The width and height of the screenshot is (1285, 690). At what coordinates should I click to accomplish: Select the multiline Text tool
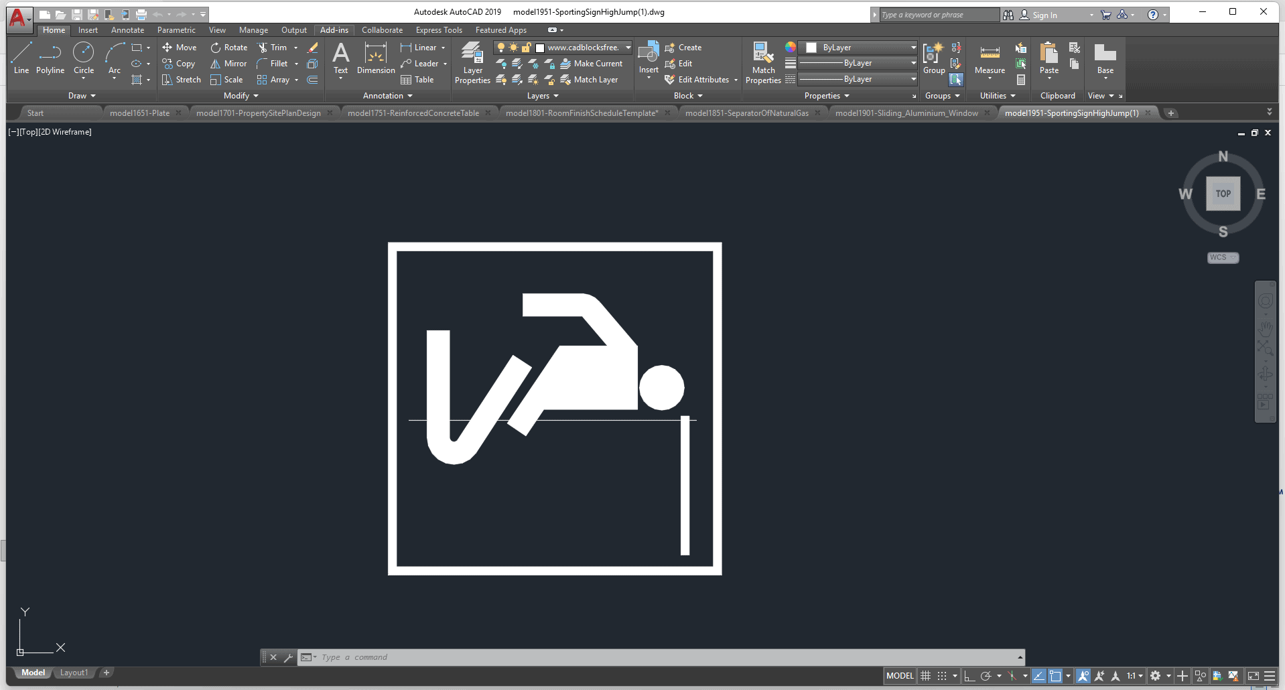coord(340,59)
